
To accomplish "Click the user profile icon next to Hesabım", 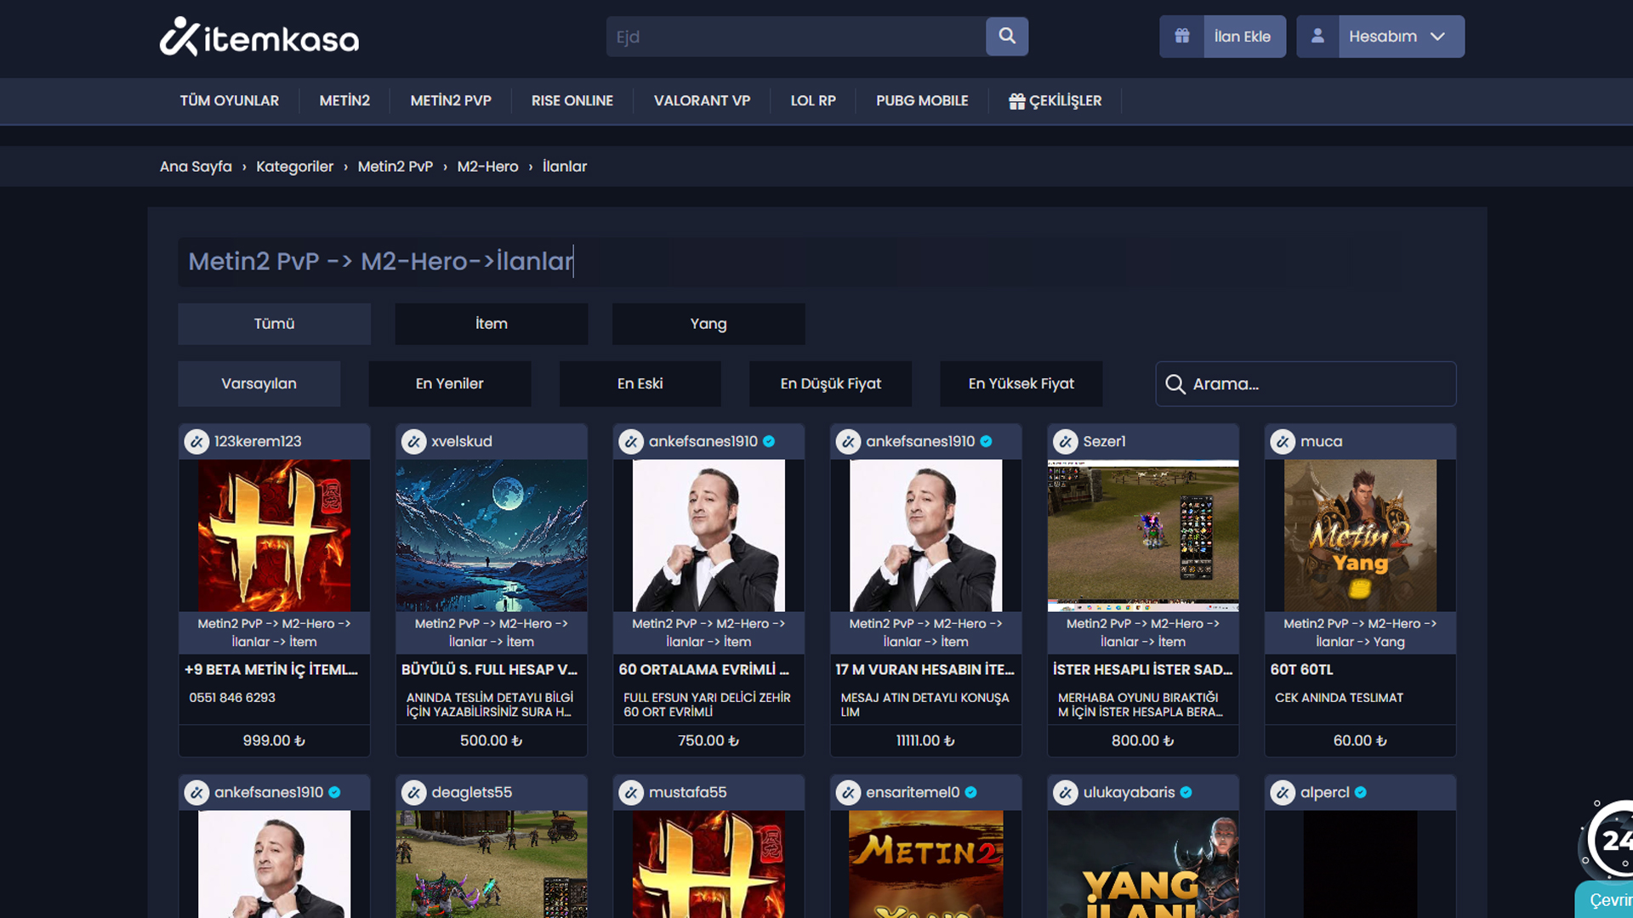I will (1317, 37).
